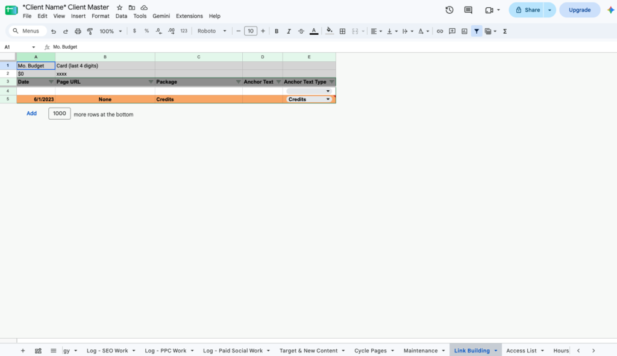This screenshot has width=617, height=356.
Task: Format as percent icon
Action: 146,31
